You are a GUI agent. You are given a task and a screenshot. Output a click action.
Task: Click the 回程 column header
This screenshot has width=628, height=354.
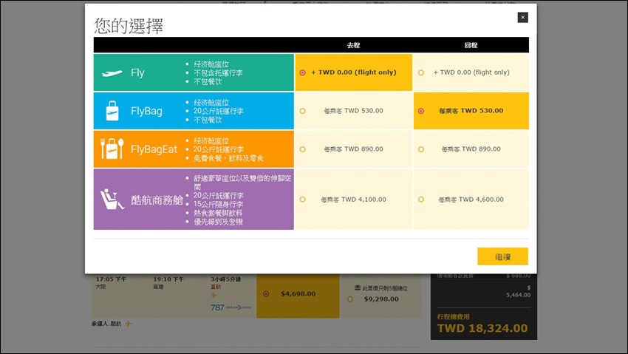coord(471,45)
